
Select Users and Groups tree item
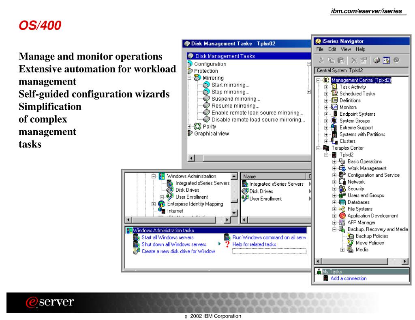click(x=366, y=195)
